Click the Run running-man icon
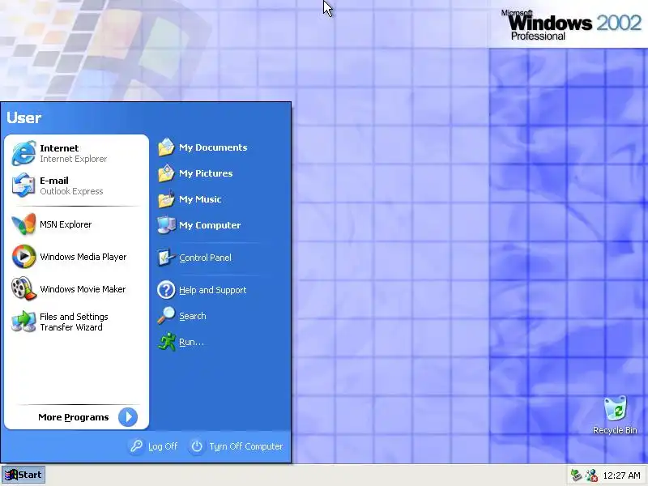This screenshot has width=648, height=486. [x=167, y=342]
